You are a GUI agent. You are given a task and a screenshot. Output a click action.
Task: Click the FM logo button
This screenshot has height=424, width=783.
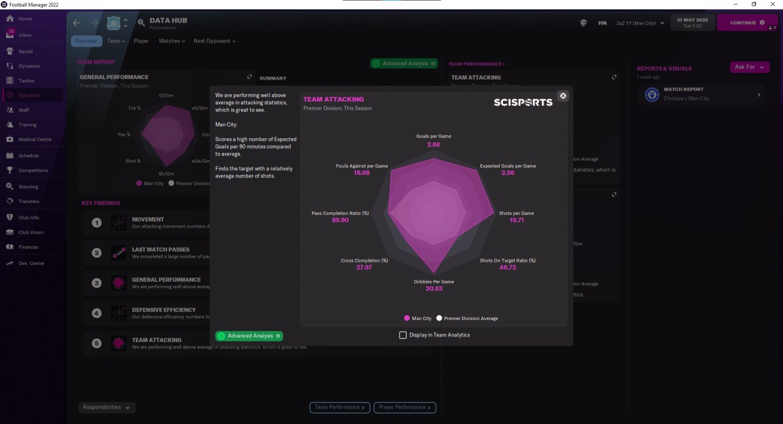603,23
